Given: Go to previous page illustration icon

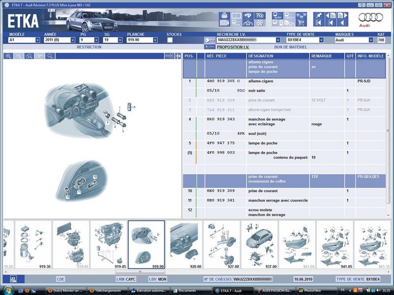Looking at the screenshot, I should click(330, 16).
